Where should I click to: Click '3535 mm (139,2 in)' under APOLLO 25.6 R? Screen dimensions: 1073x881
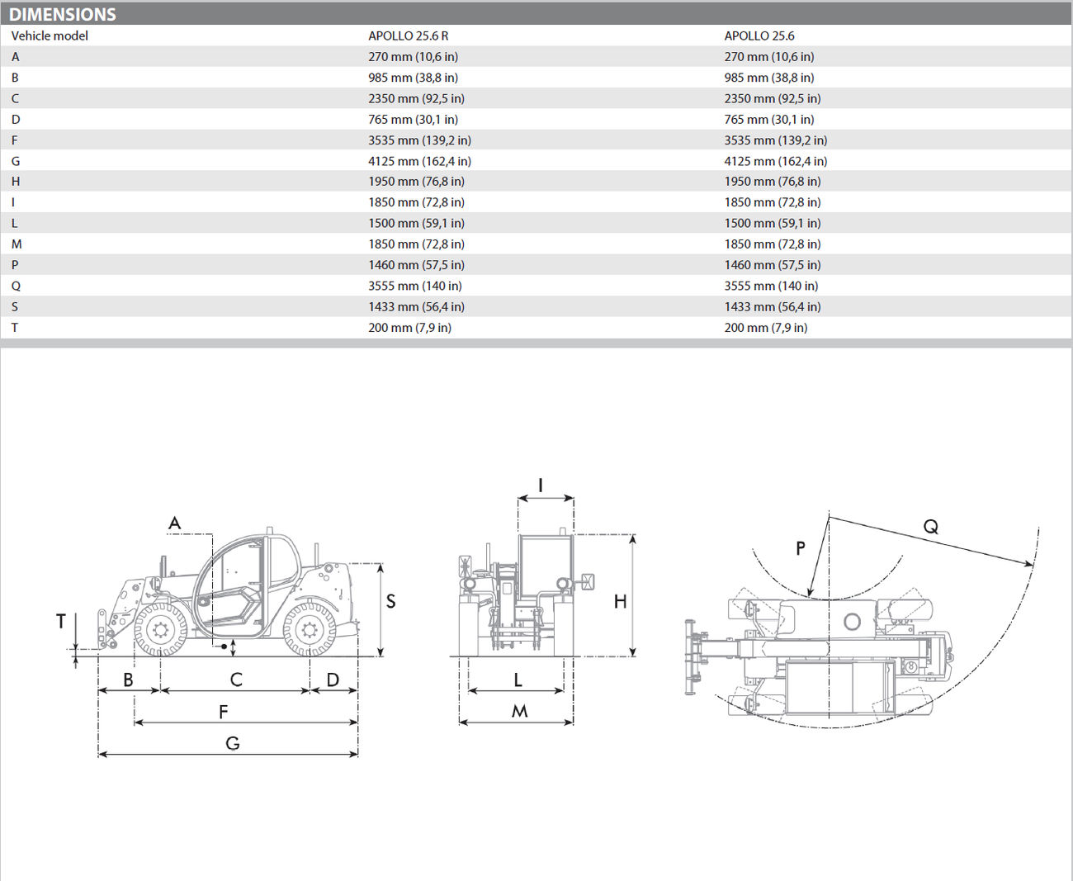[420, 140]
